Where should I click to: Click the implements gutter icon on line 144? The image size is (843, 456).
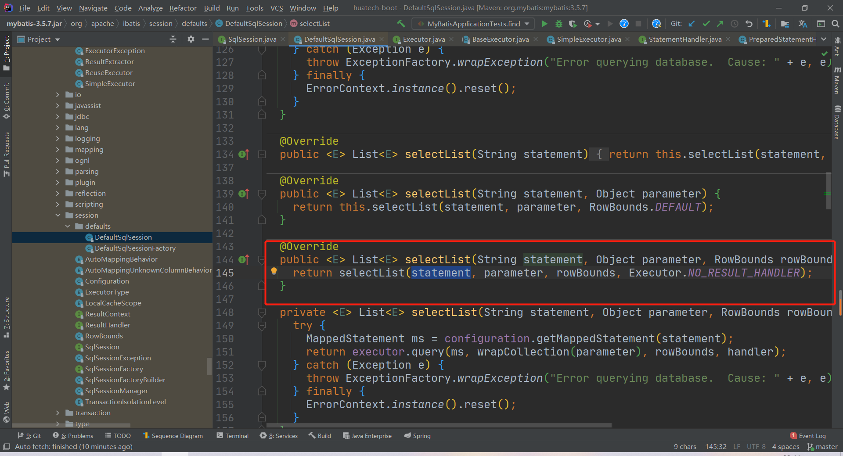[244, 259]
